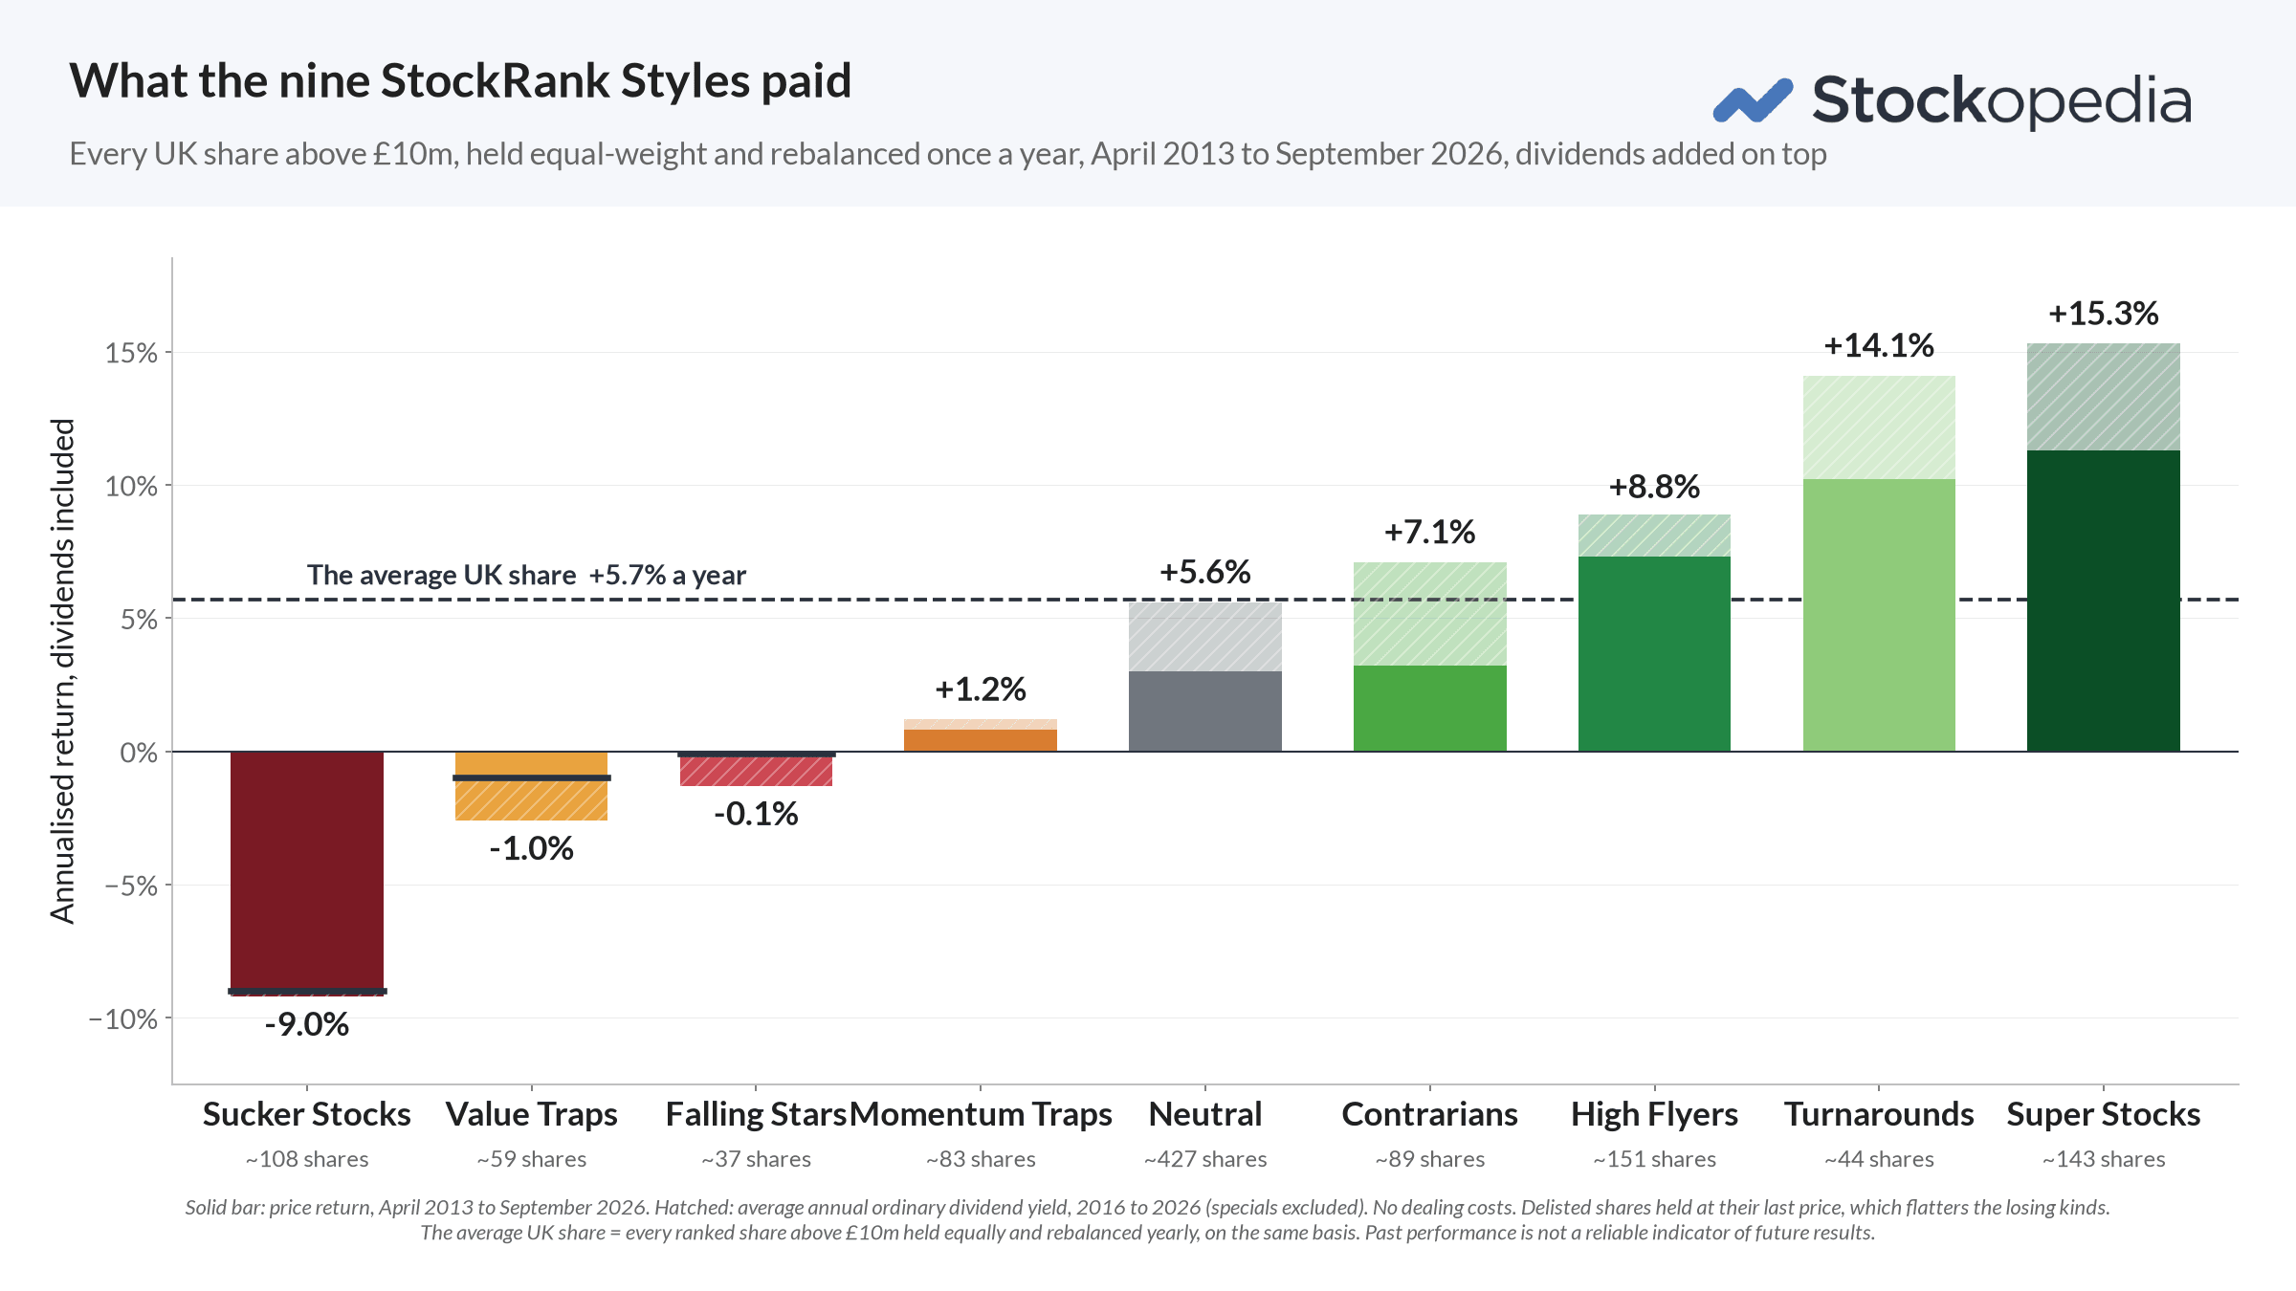Click the hatched Super Stocks dividend section
2296x1291 pixels.
(2104, 397)
